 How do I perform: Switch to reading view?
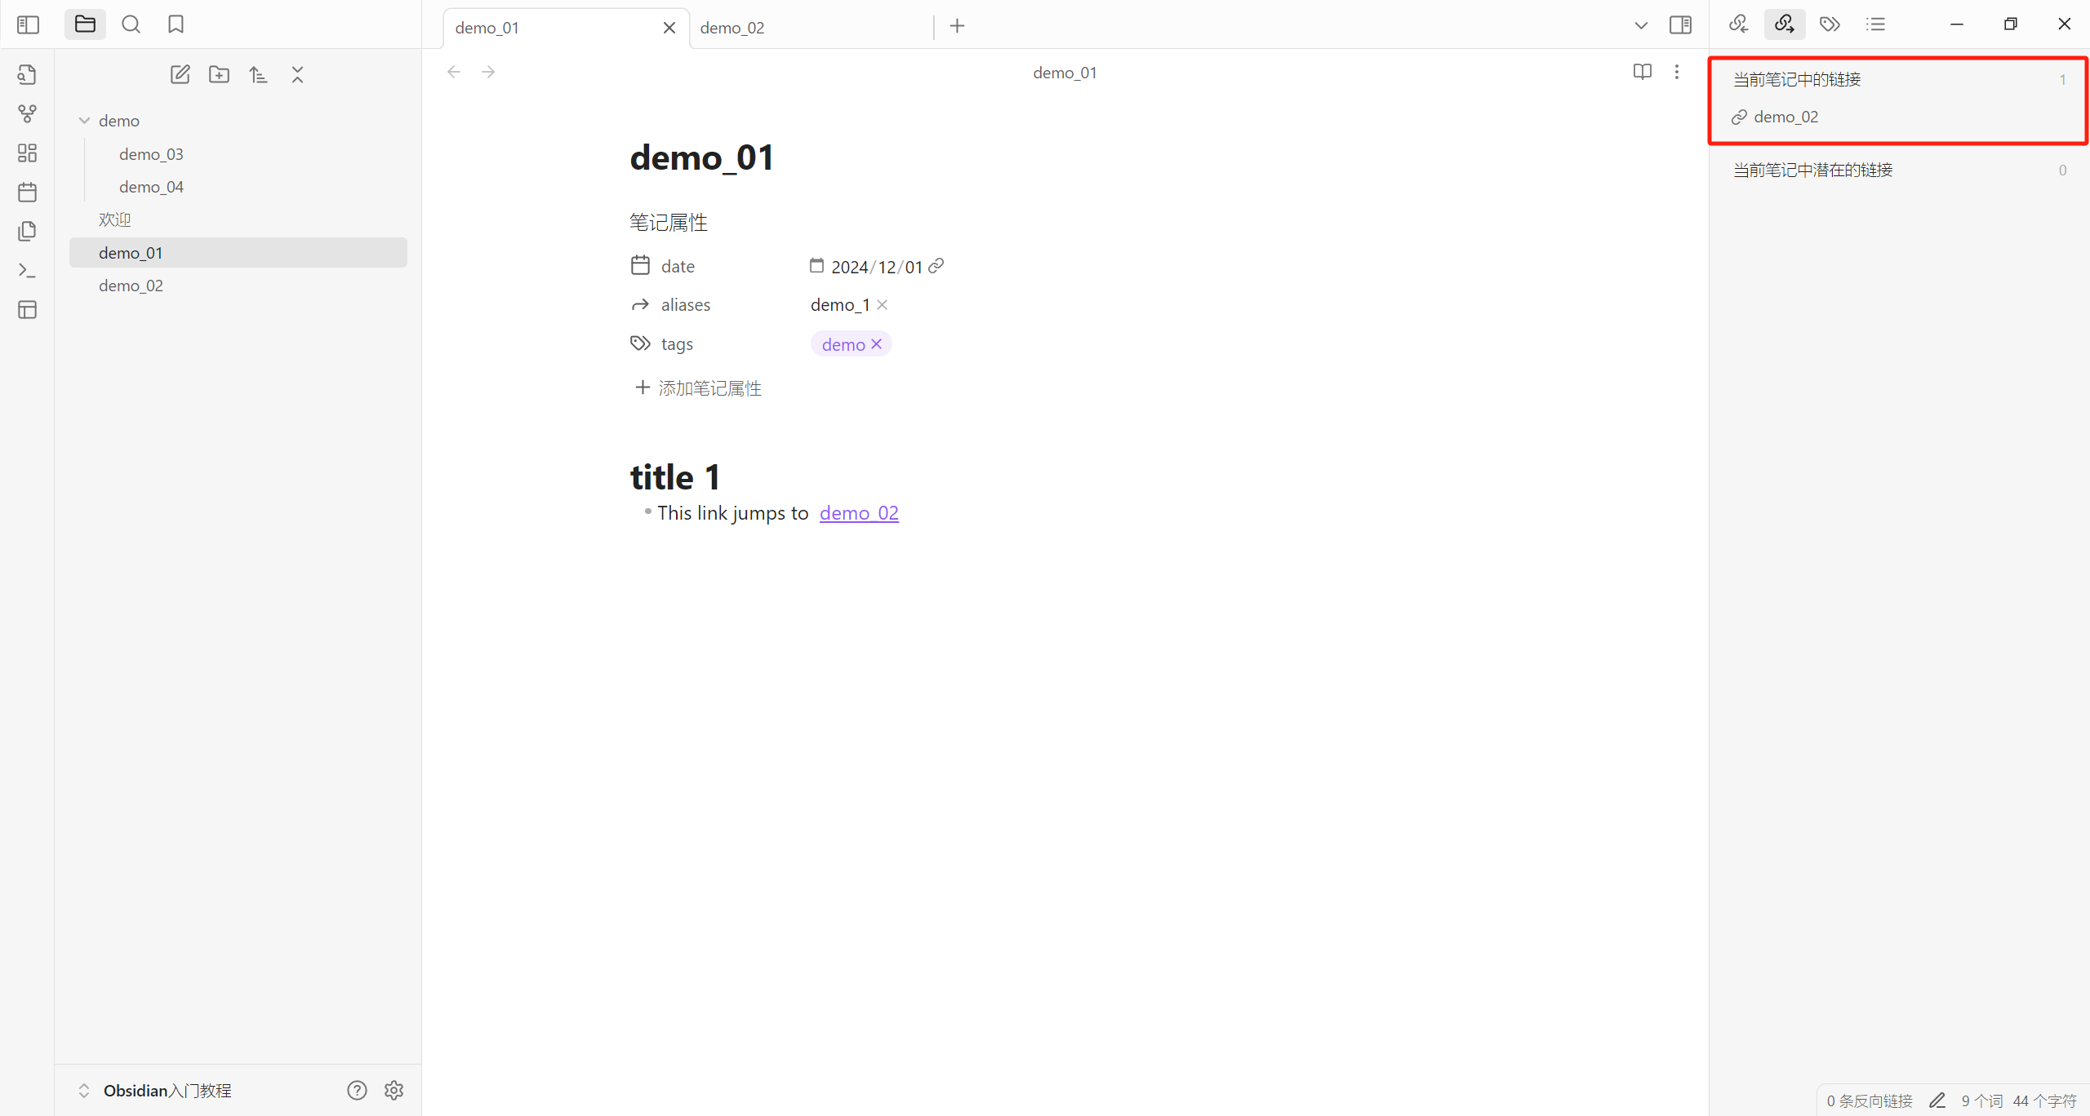click(x=1642, y=72)
